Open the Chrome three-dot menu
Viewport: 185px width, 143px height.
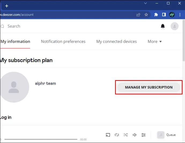point(180,15)
